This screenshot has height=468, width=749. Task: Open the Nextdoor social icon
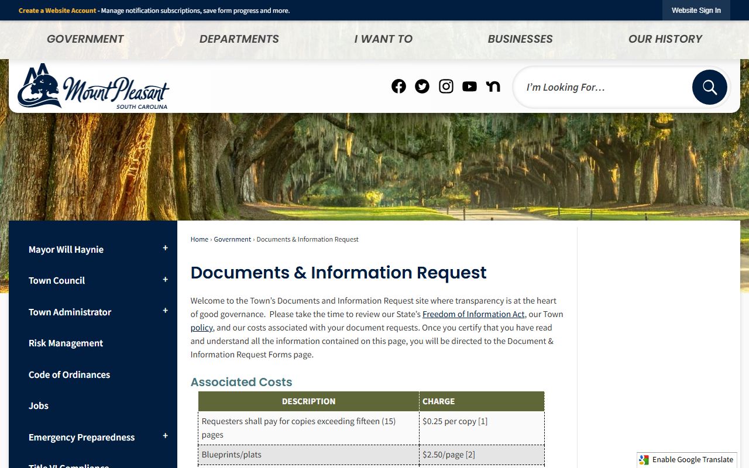point(493,87)
